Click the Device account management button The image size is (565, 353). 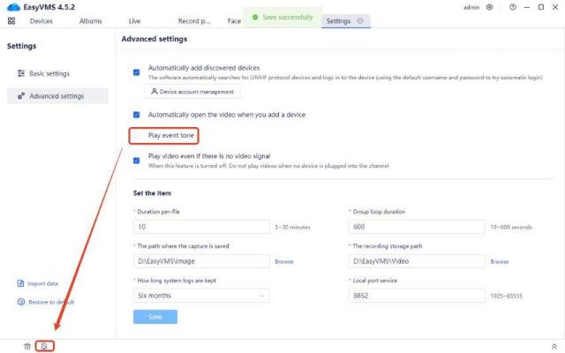tap(192, 92)
